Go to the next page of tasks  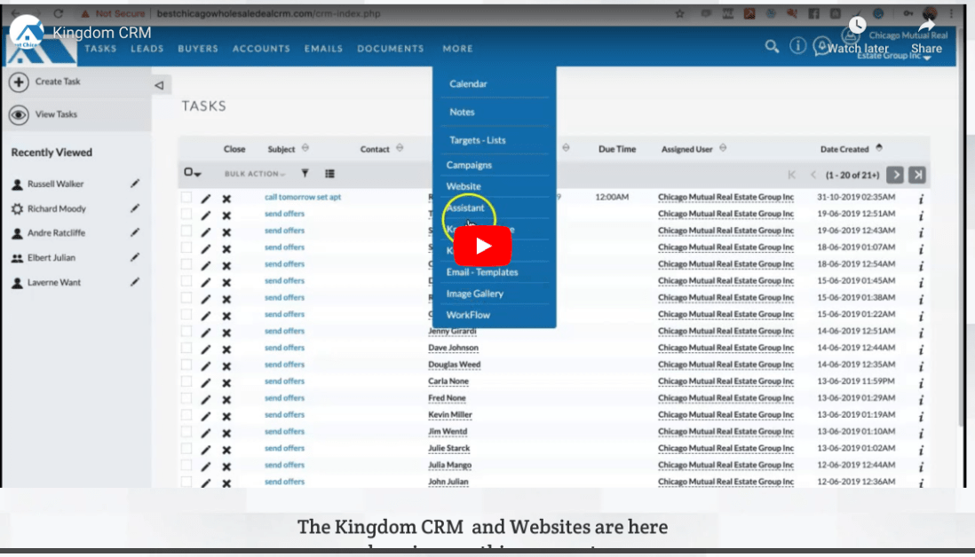(x=895, y=175)
